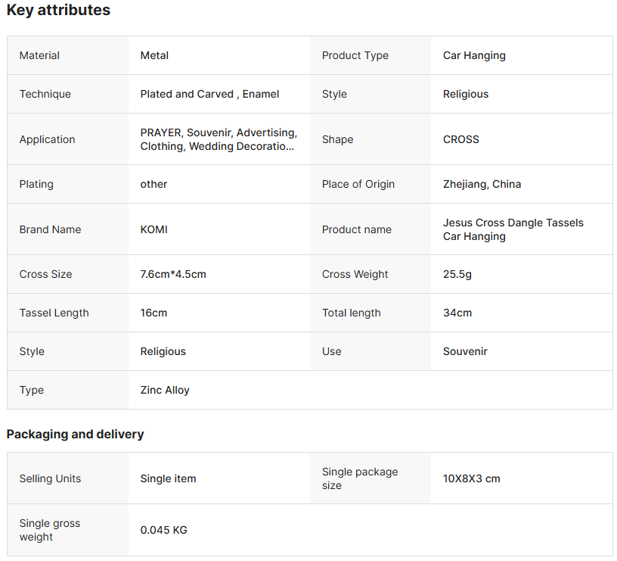Click the KOMI brand name
617x561 pixels.
tap(153, 229)
